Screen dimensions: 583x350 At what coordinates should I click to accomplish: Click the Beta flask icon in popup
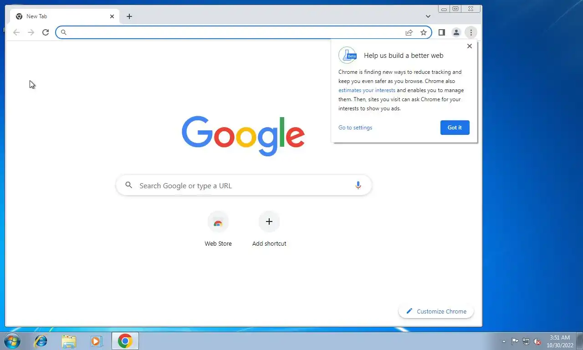[348, 55]
